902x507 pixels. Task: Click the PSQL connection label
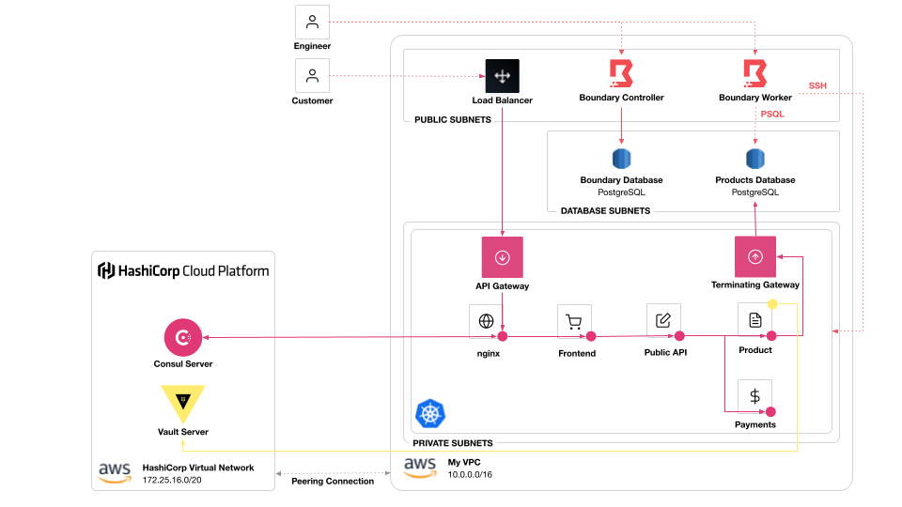[772, 114]
